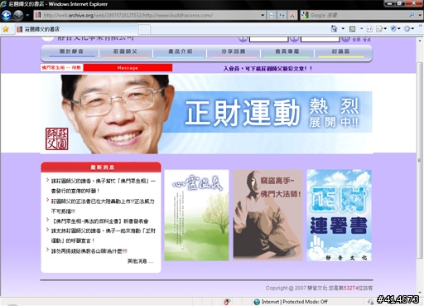Click the 最新消息 red header
424x306 pixels.
[101, 168]
